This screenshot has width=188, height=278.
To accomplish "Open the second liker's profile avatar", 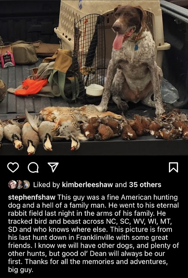I will 19,185.
